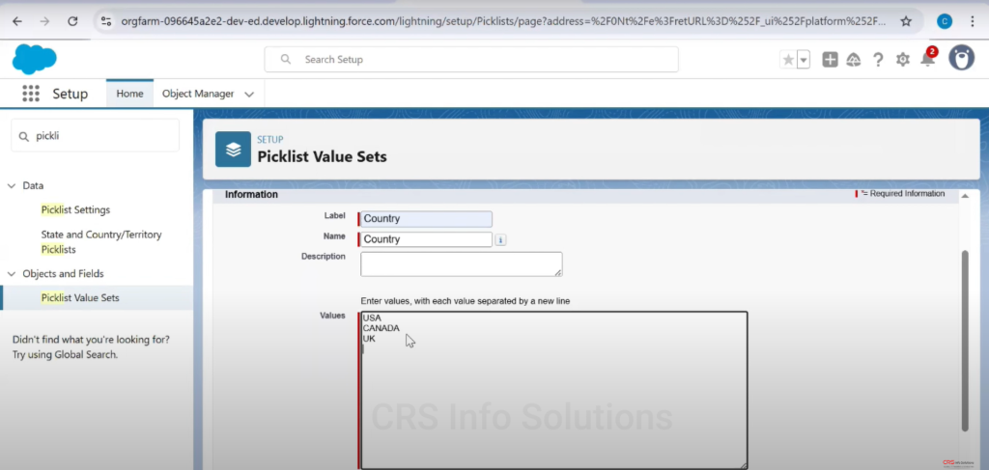Image resolution: width=989 pixels, height=470 pixels.
Task: Click the Picklist Value Sets layers icon
Action: 234,150
